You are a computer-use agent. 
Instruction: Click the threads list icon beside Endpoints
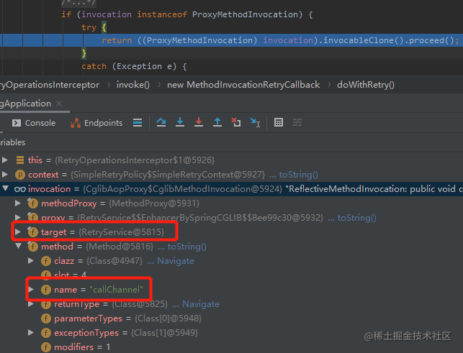(x=138, y=122)
